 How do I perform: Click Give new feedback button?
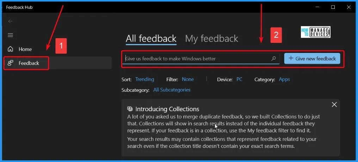point(312,59)
